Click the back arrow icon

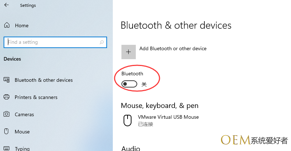6,5
